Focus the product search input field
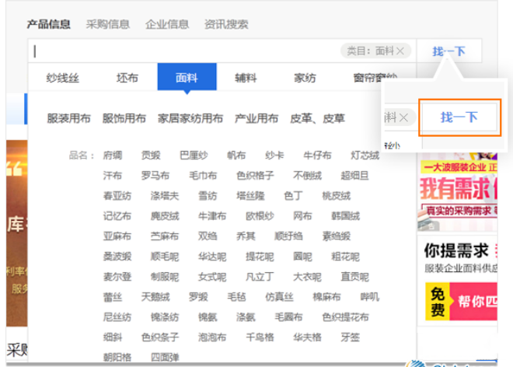 pyautogui.click(x=185, y=51)
